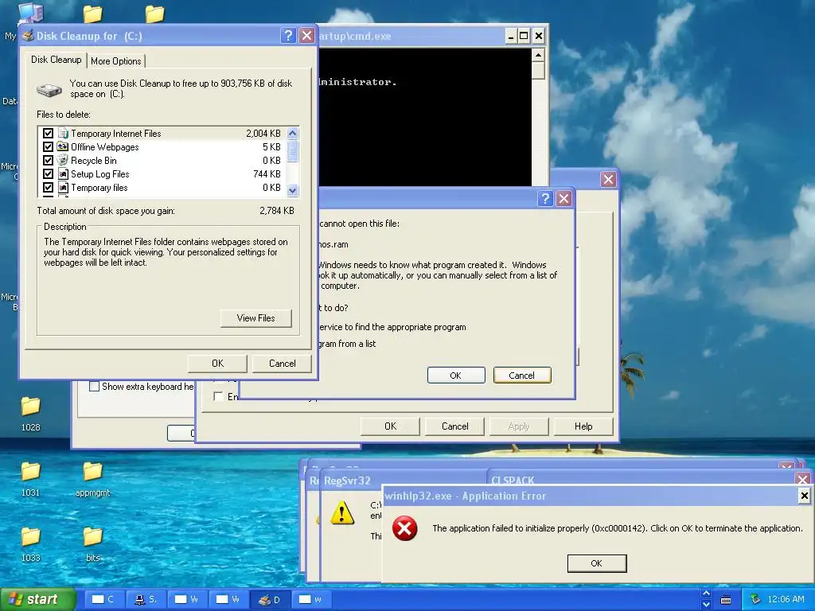Click the View Files button
The image size is (815, 611).
pyautogui.click(x=255, y=318)
